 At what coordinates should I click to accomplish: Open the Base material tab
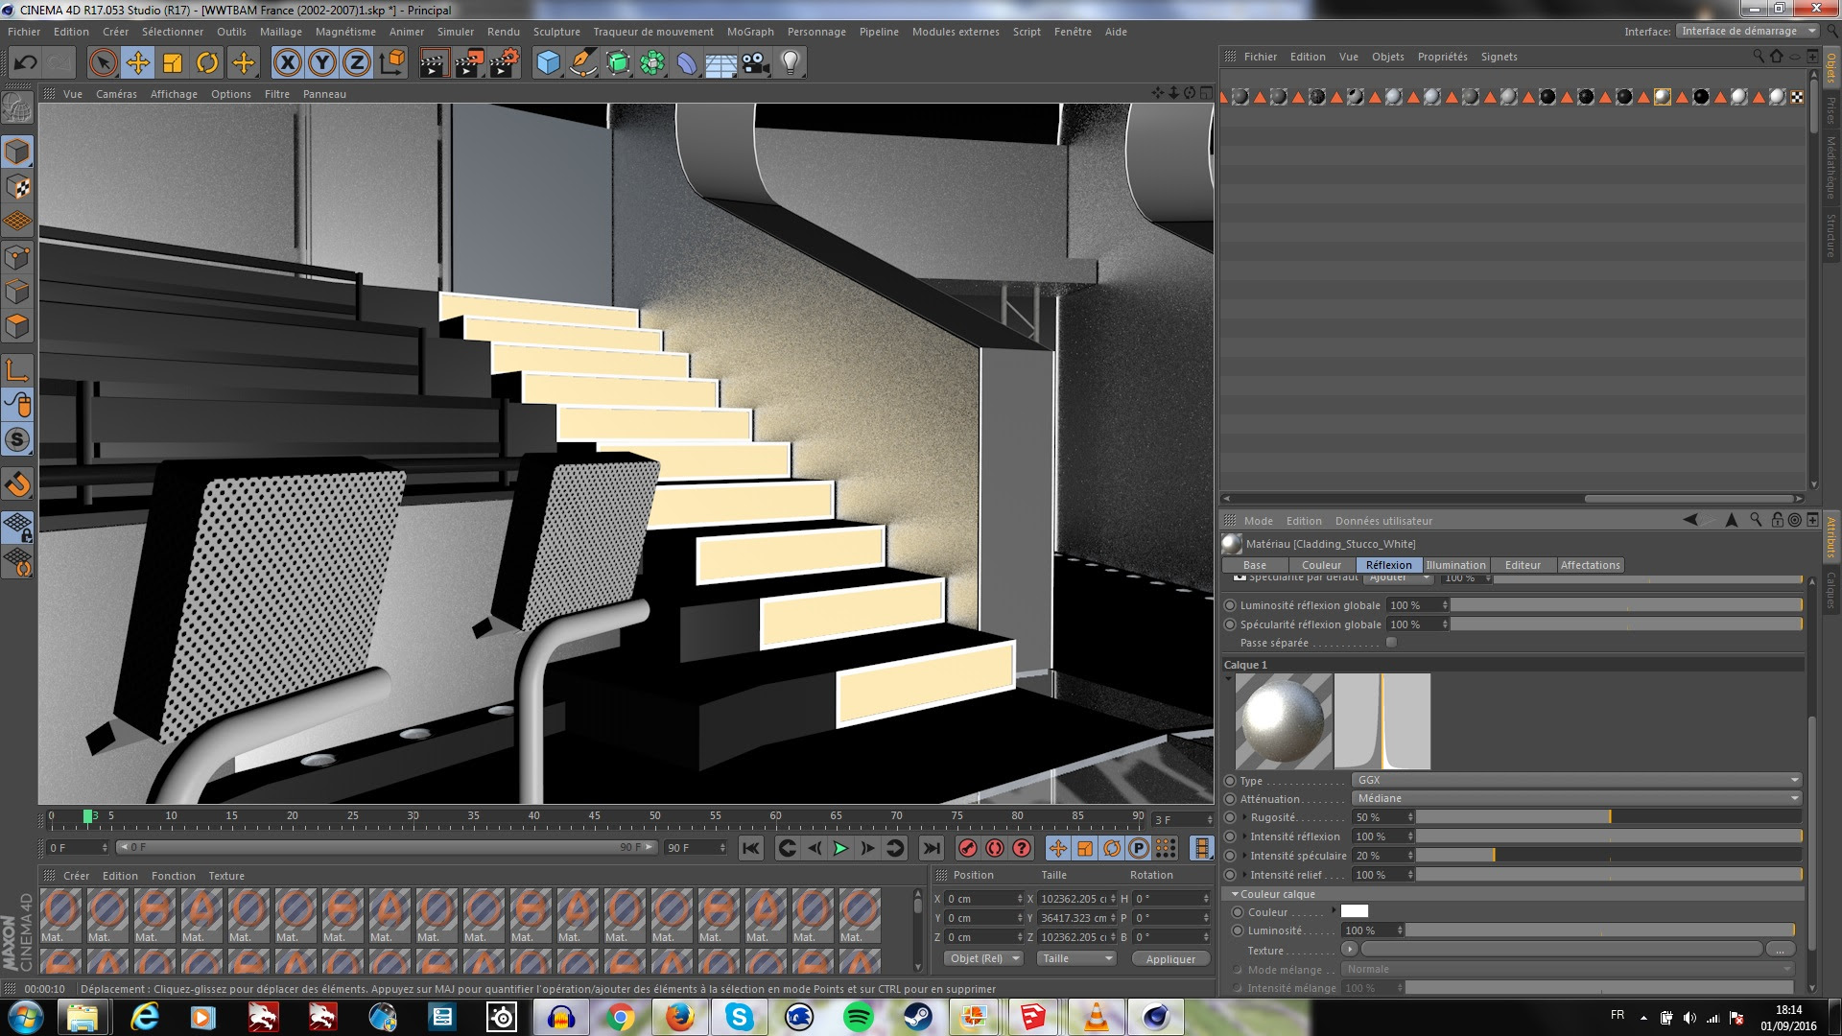click(1254, 565)
